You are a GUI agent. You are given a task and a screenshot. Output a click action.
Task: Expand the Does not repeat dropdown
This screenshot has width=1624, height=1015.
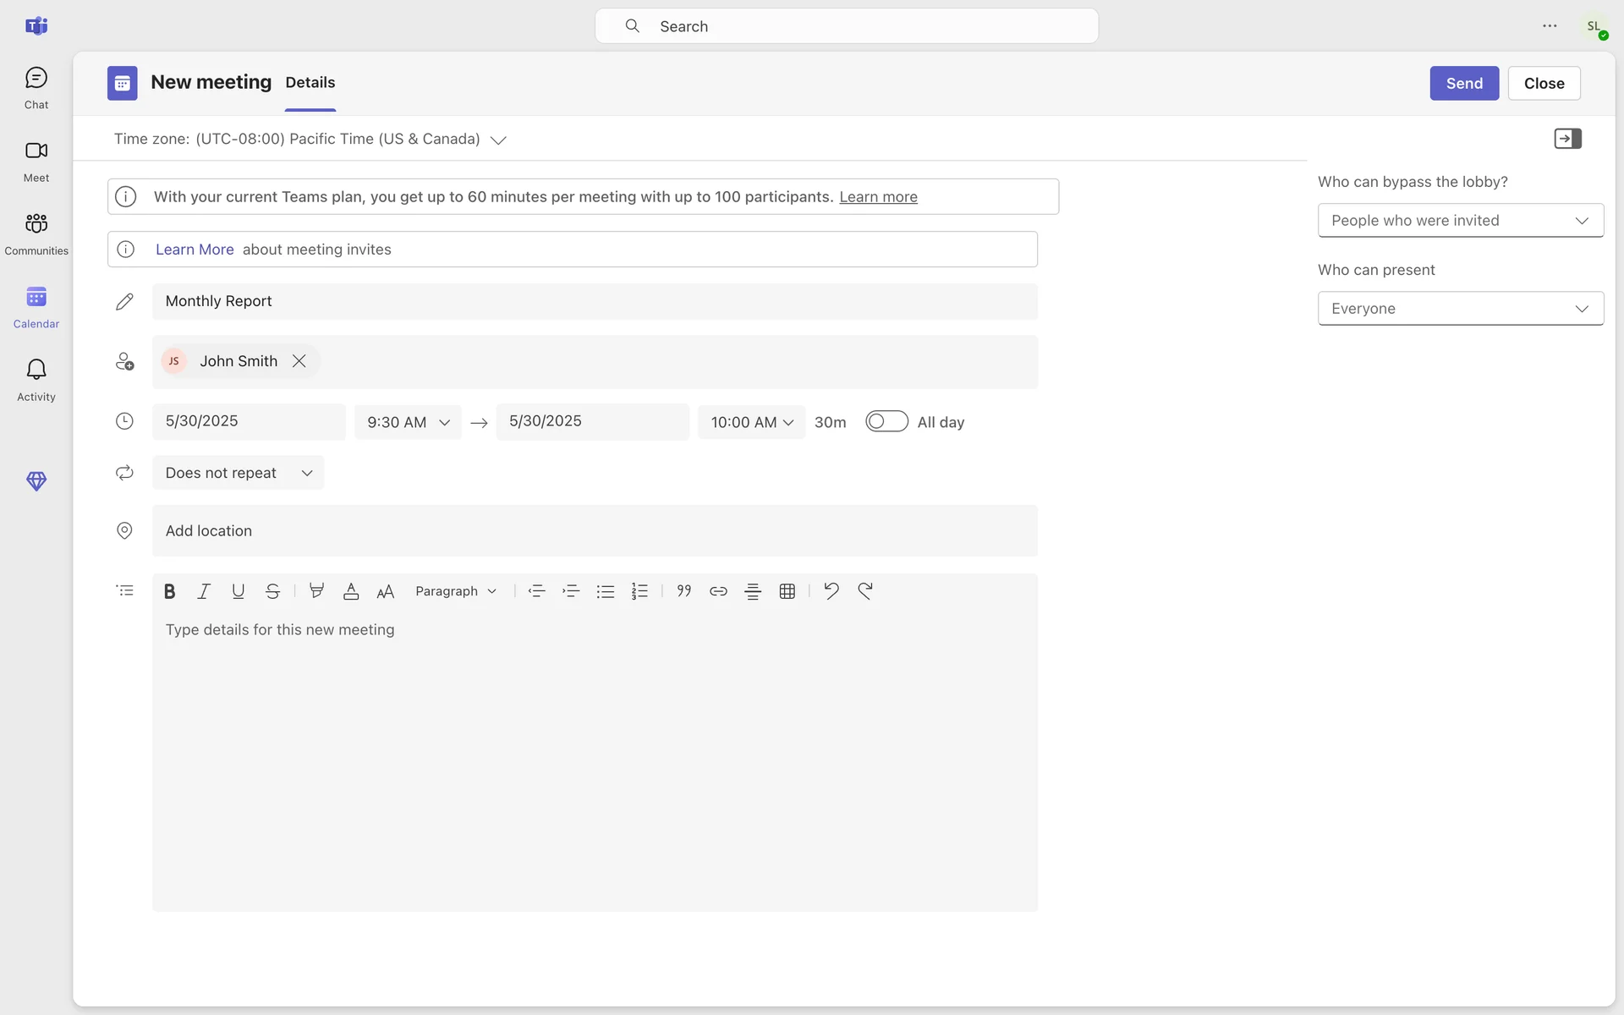239,473
